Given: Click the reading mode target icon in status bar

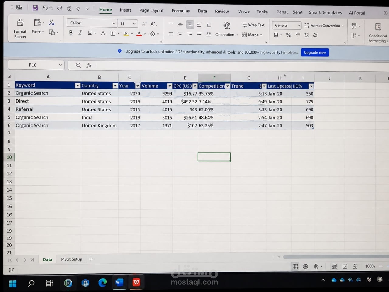Looking at the screenshot, I should tap(305, 266).
